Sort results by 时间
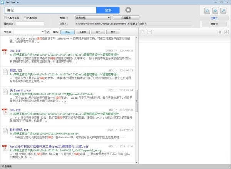 [113, 32]
